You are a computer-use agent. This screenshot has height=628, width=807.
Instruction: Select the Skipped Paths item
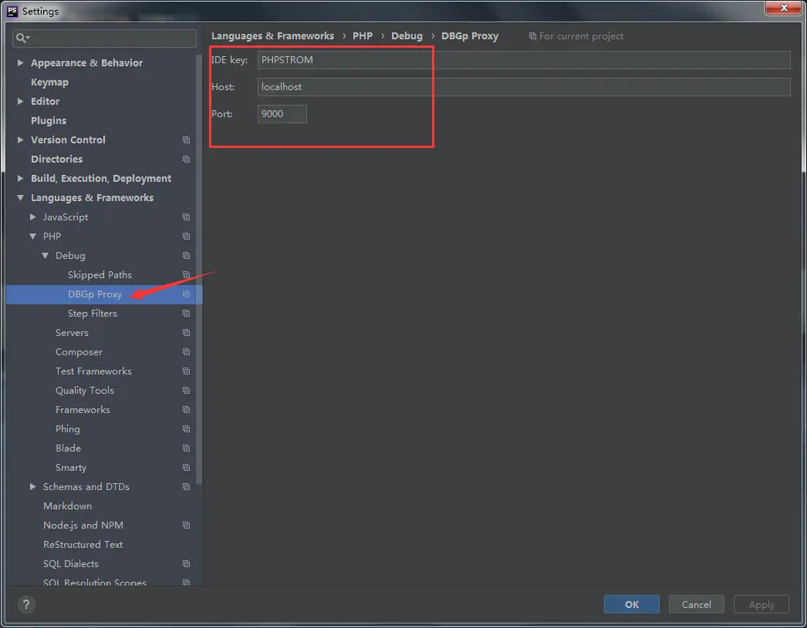tap(100, 275)
